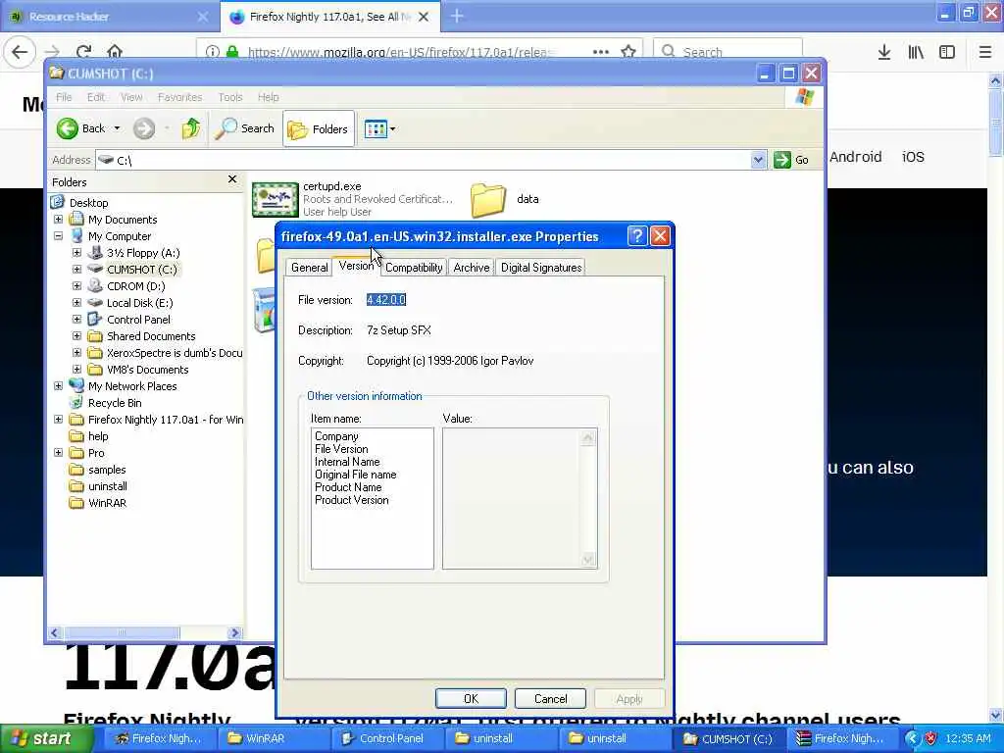
Task: Click the Windows Start button
Action: point(47,738)
